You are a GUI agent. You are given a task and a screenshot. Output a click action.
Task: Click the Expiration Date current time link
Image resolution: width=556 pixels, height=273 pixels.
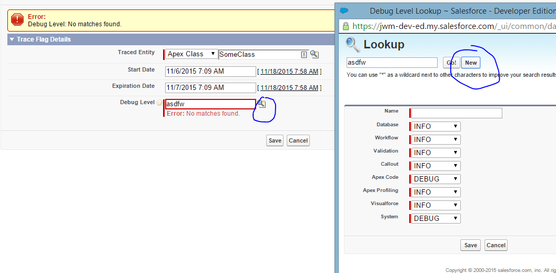[x=289, y=88]
